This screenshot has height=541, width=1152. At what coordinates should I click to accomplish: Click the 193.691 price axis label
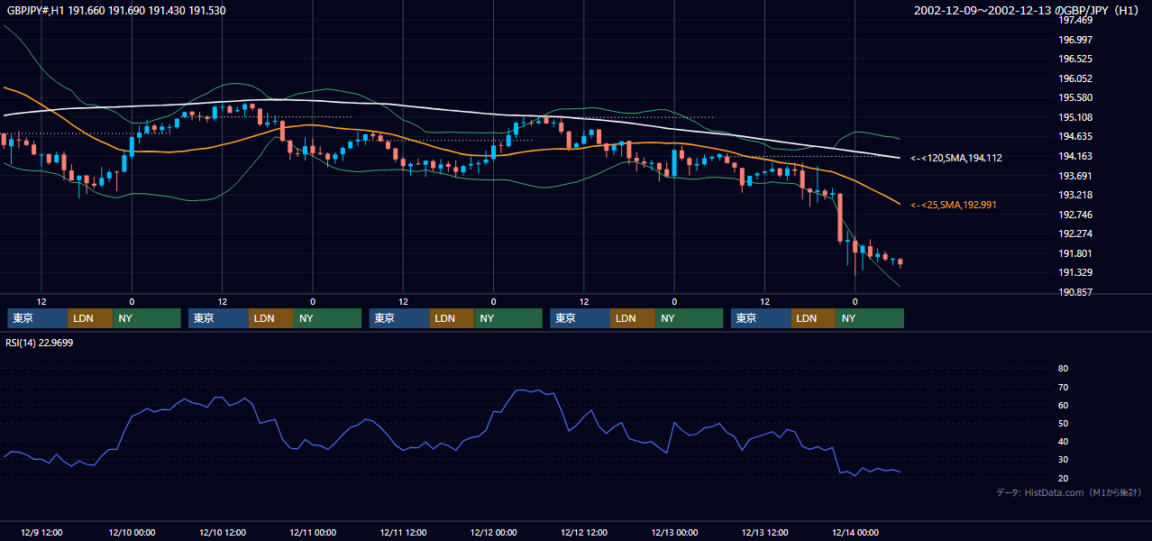1075,176
